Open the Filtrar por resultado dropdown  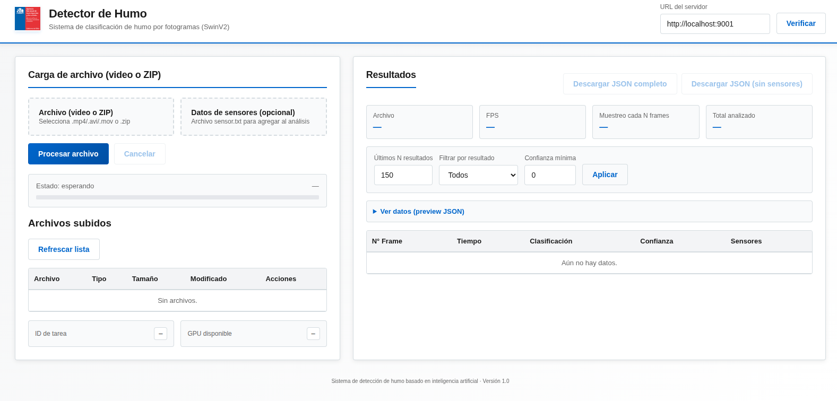pos(478,175)
